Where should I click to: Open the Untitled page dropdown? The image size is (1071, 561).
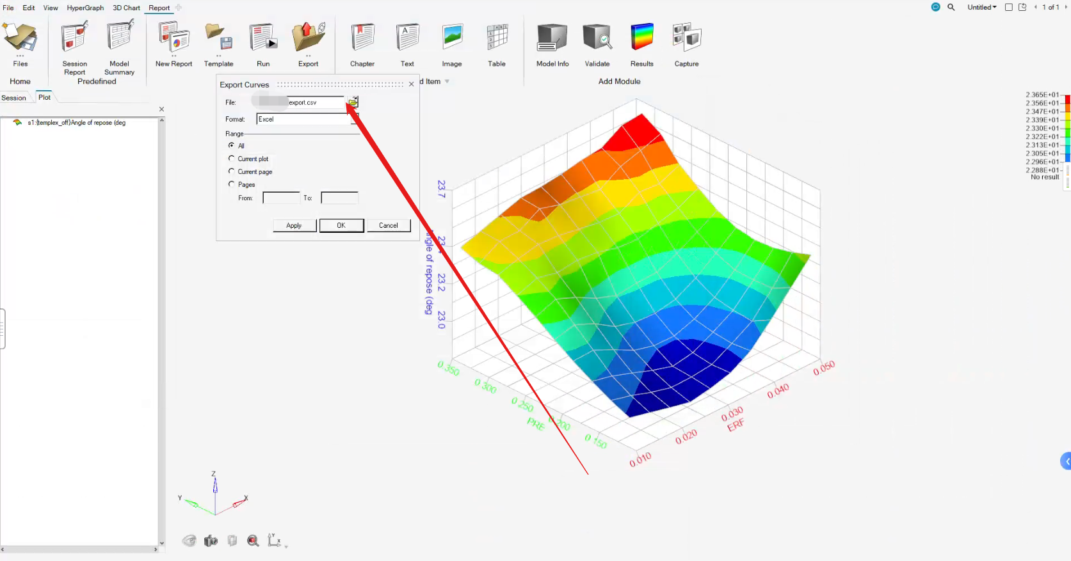click(982, 7)
